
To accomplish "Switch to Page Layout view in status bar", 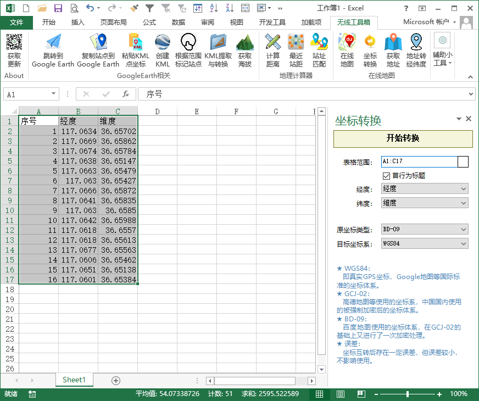I will tap(341, 394).
